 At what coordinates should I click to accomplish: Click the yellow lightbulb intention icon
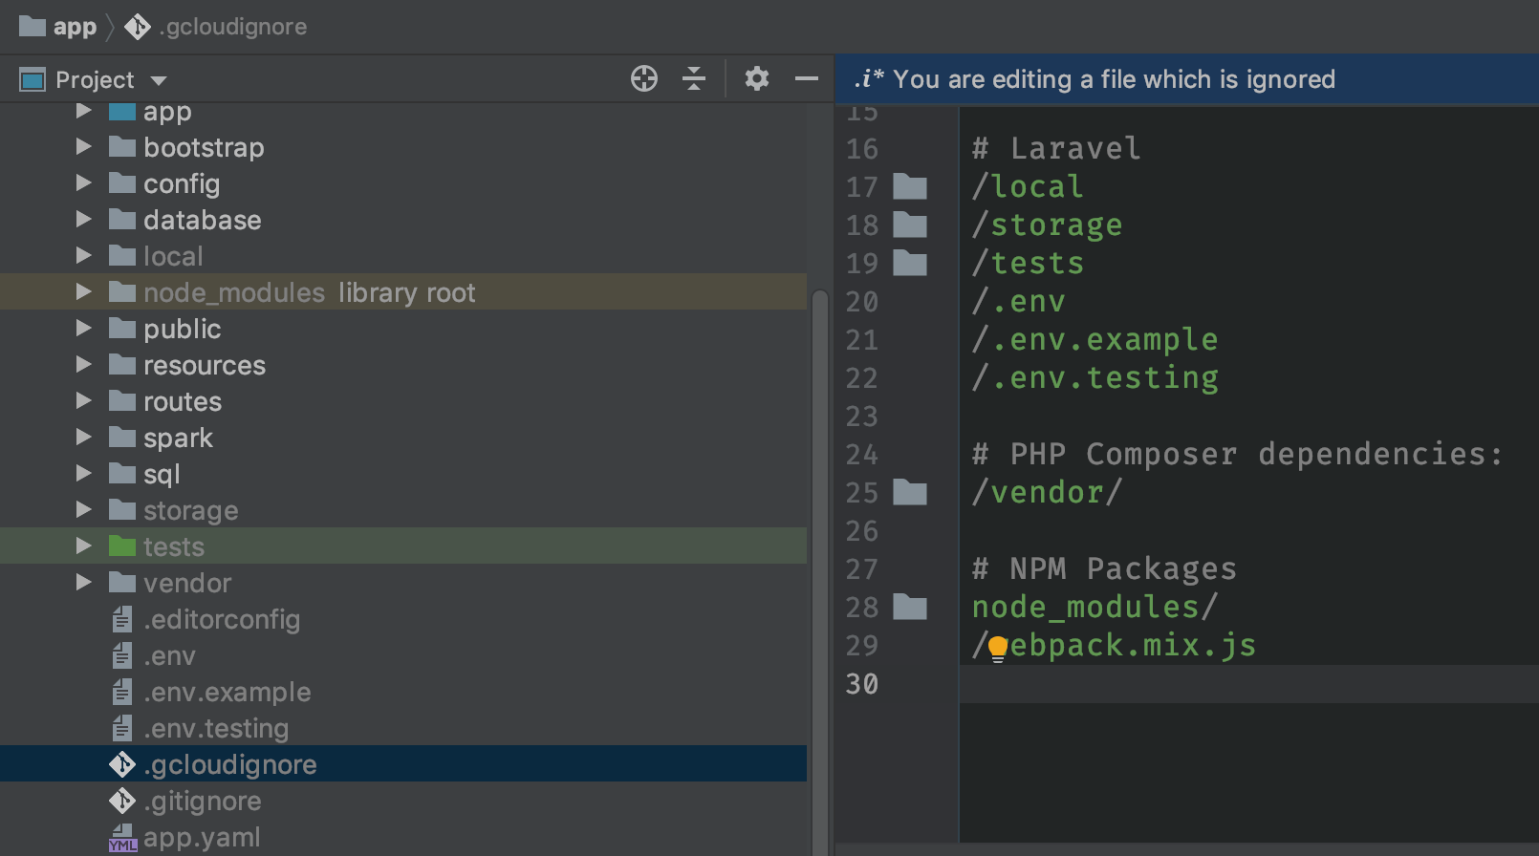(998, 649)
